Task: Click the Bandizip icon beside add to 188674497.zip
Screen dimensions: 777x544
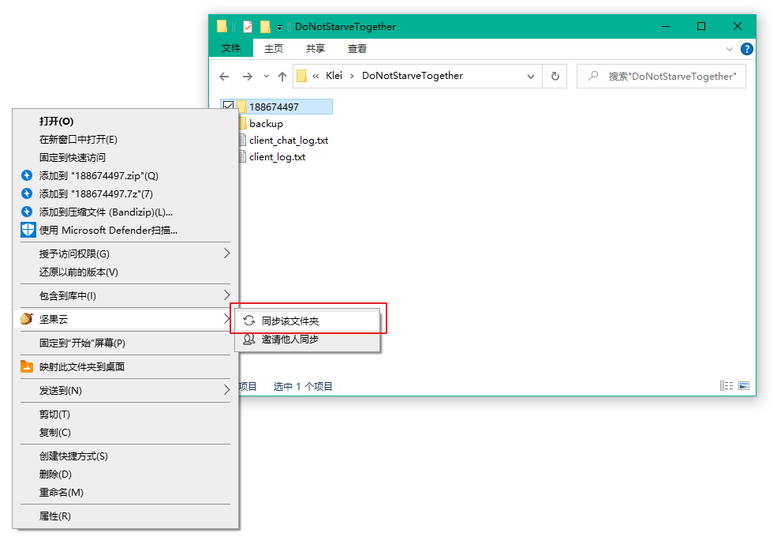Action: tap(27, 175)
